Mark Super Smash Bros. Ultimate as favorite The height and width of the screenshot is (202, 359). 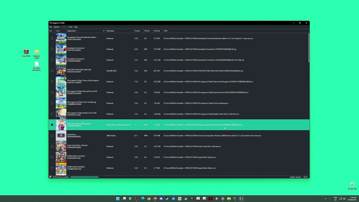52,146
